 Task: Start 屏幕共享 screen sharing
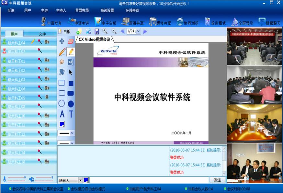click(x=132, y=22)
